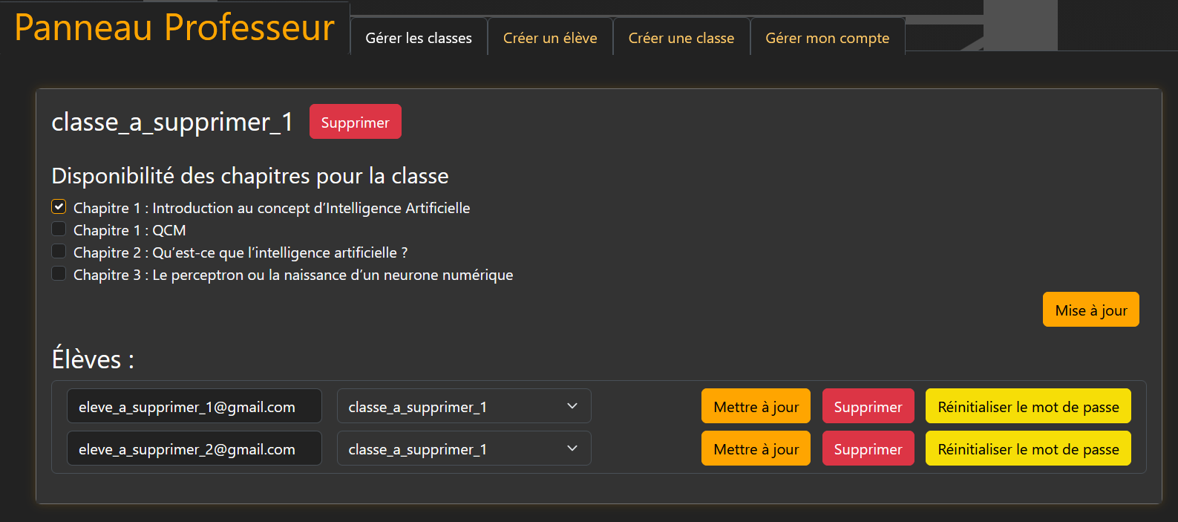
Task: Switch to Créer un élève tab
Action: coord(550,37)
